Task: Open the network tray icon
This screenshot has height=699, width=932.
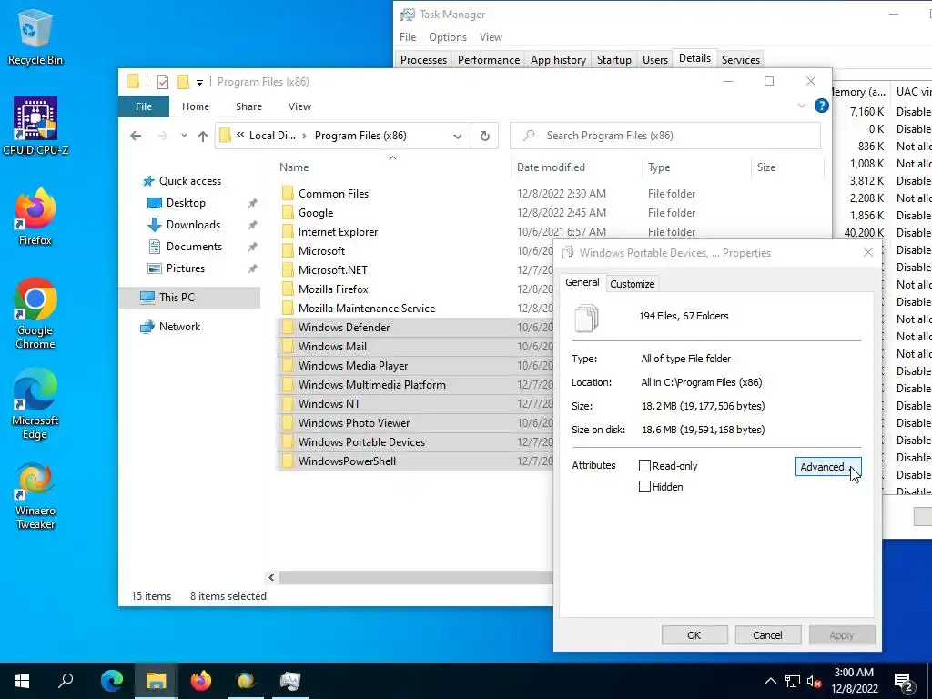Action: [793, 681]
